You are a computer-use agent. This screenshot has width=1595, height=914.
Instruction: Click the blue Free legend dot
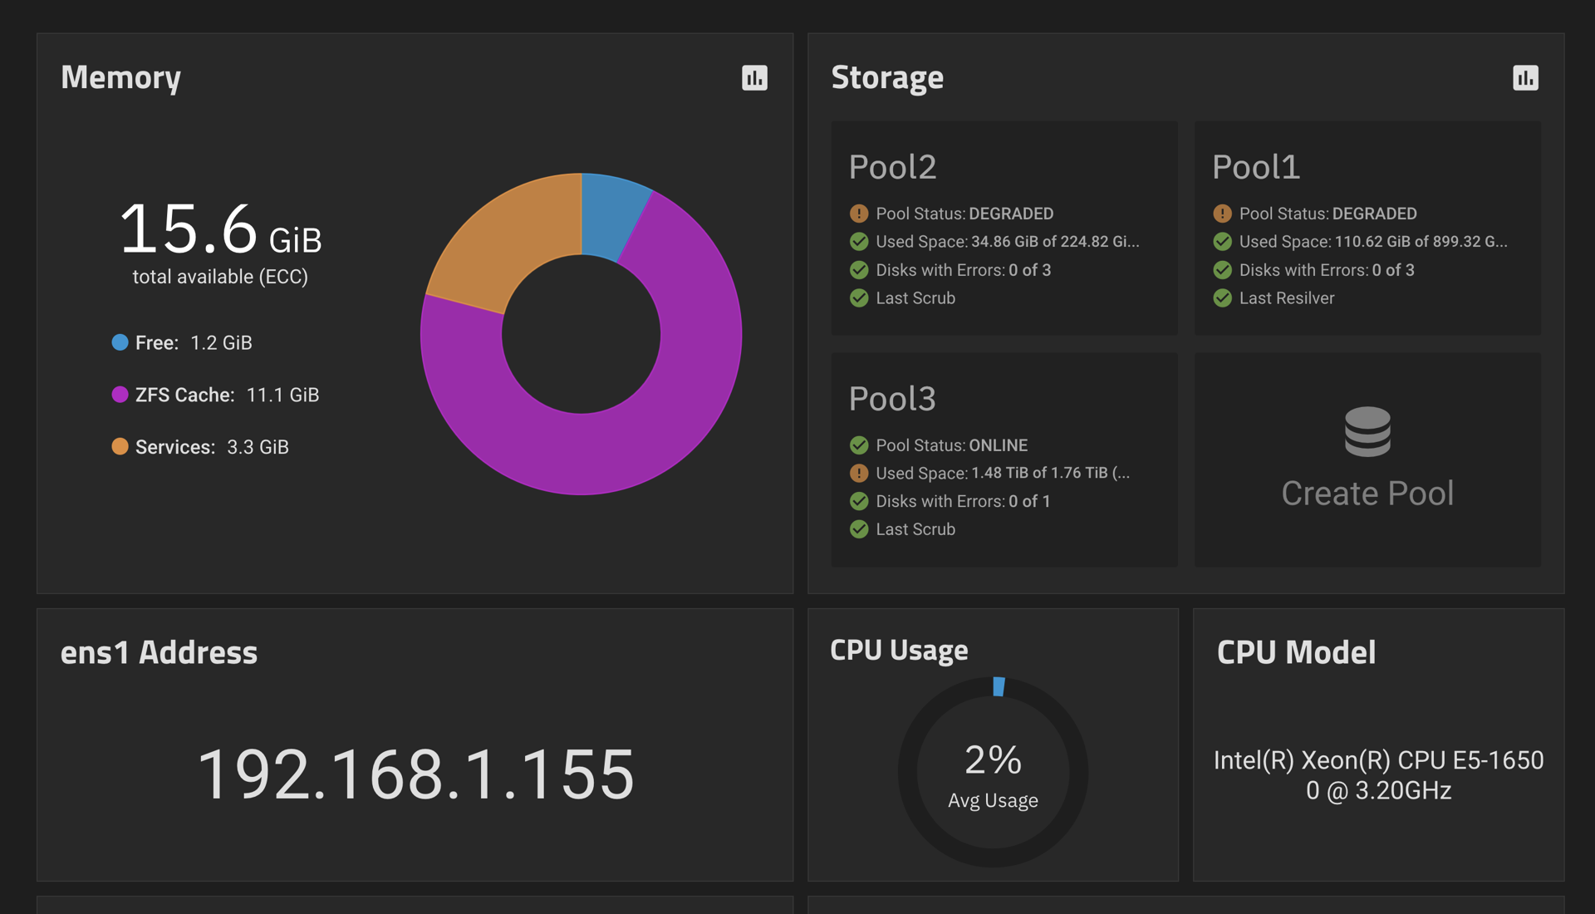click(120, 342)
